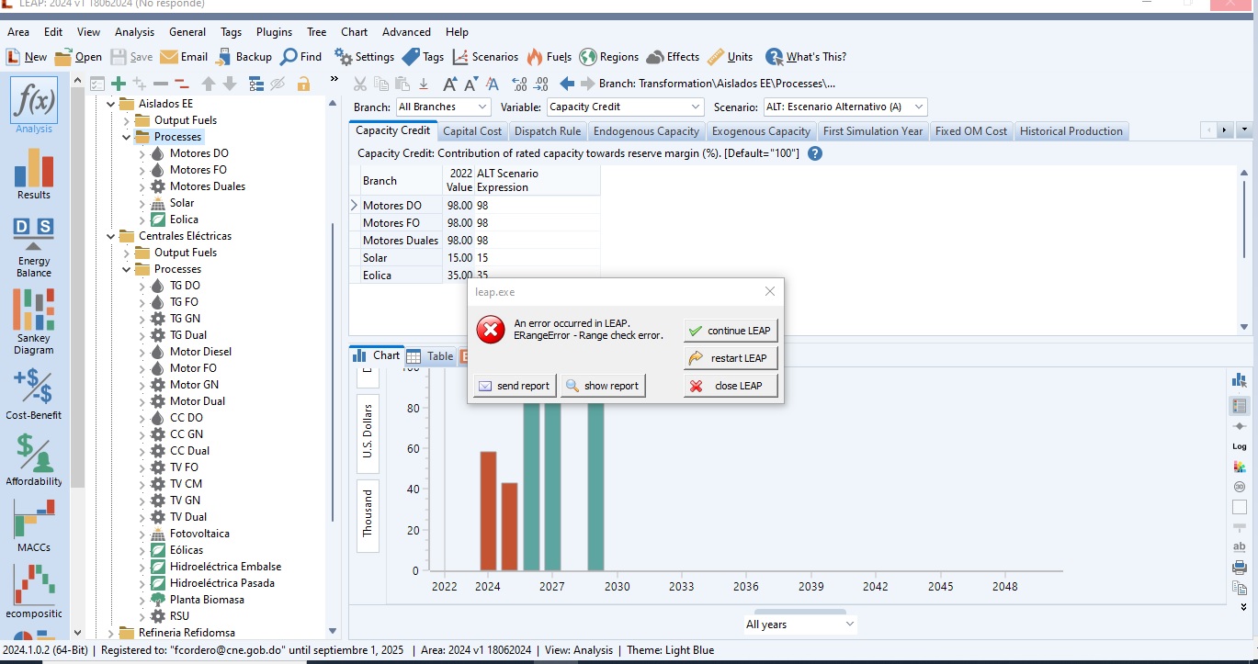The height and width of the screenshot is (664, 1258).
Task: Click the increase decimal places icon
Action: coord(519,84)
